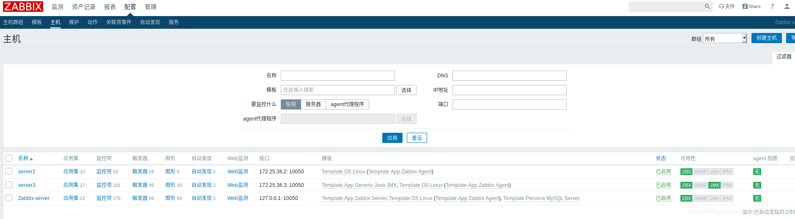Click 重设 to reset filter
Viewport: 795px width, 219px height.
(417, 138)
